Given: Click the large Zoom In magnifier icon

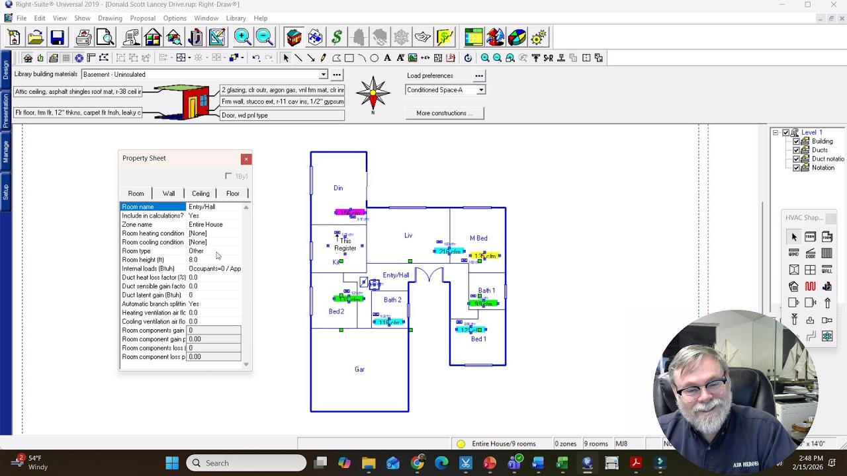Looking at the screenshot, I should pos(242,37).
